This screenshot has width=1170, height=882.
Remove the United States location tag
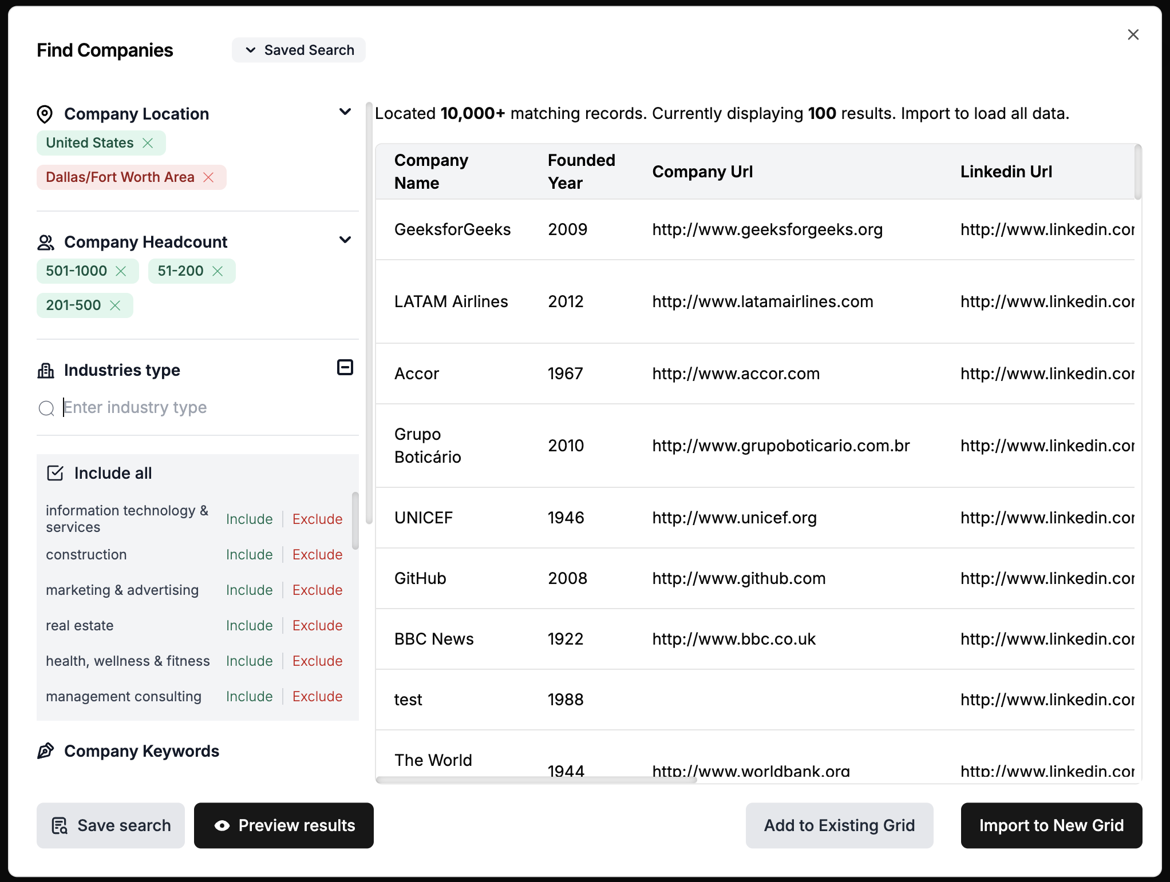pyautogui.click(x=148, y=143)
